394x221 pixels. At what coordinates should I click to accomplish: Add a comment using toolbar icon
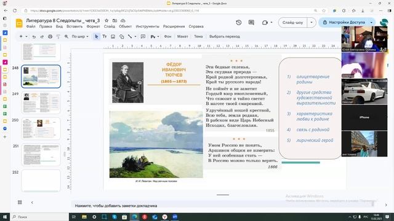[x=143, y=37]
